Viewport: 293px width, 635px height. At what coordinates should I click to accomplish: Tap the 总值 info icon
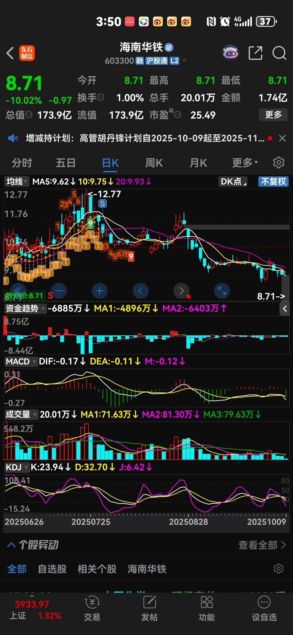coord(29,115)
